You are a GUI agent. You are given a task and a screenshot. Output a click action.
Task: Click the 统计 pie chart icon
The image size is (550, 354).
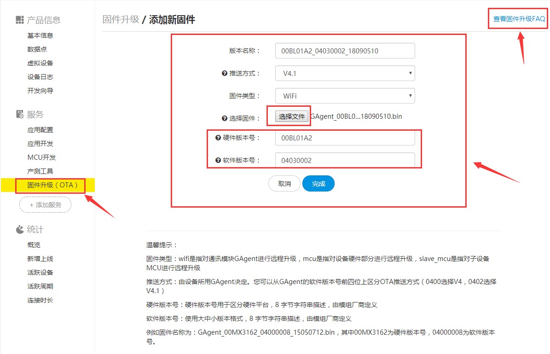click(19, 229)
